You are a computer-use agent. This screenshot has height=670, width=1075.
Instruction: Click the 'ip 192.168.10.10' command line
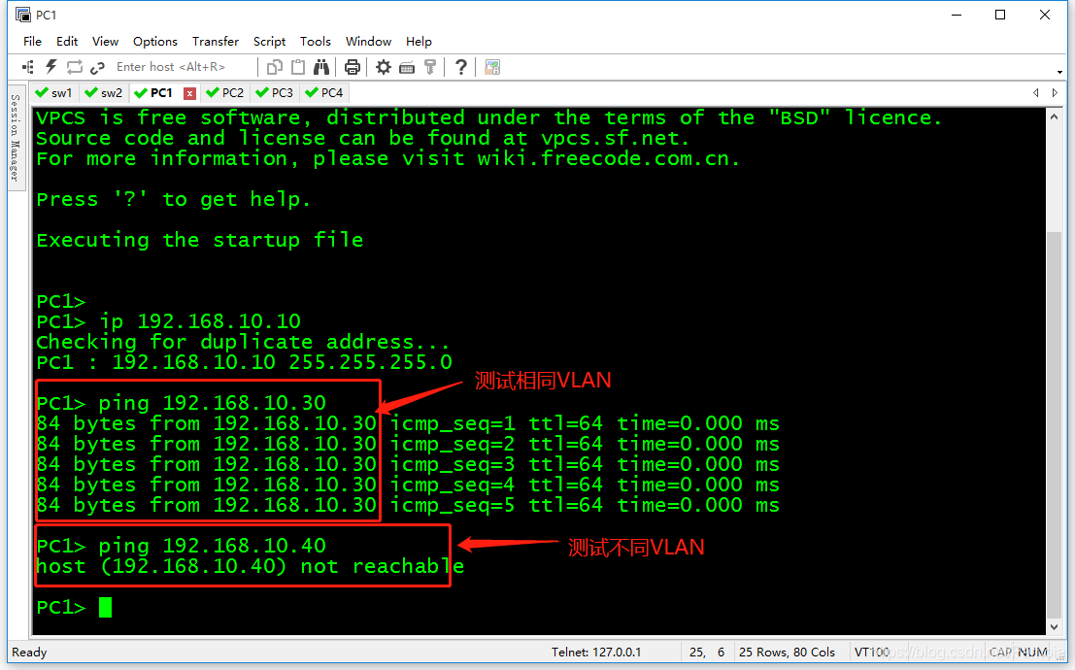click(x=169, y=321)
